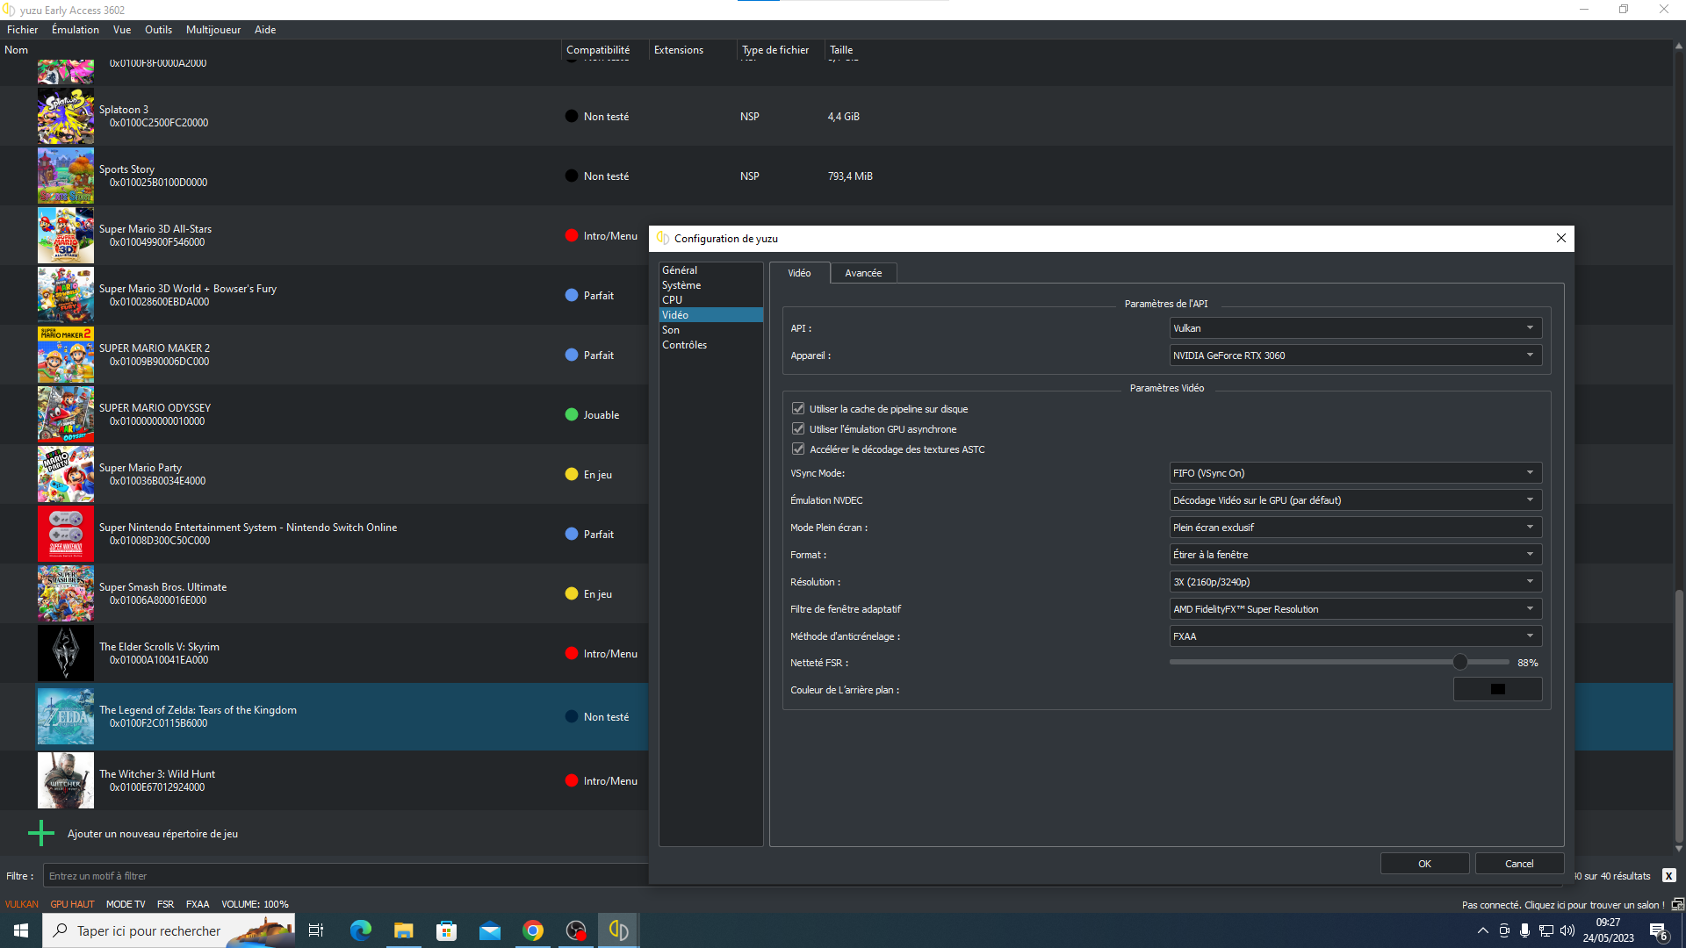This screenshot has width=1686, height=948.
Task: Open the VSync Mode dropdown
Action: (x=1355, y=472)
